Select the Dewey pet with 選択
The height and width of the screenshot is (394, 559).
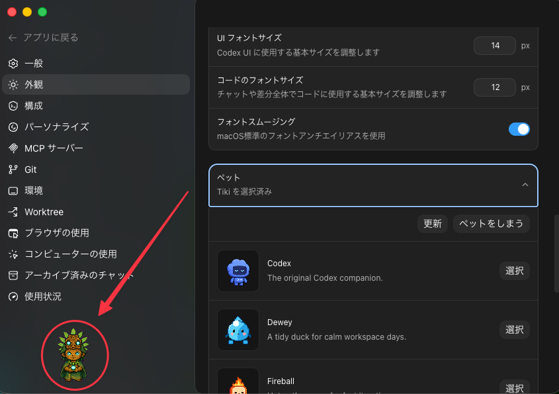pos(515,330)
